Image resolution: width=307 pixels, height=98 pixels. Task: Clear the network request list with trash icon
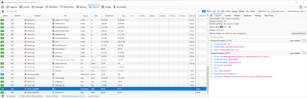[3, 11]
